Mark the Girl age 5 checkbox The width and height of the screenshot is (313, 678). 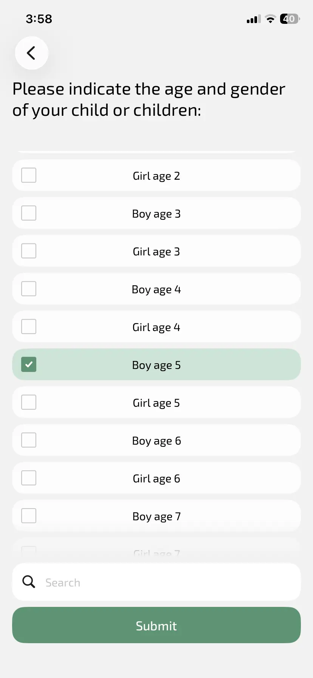[x=29, y=402]
